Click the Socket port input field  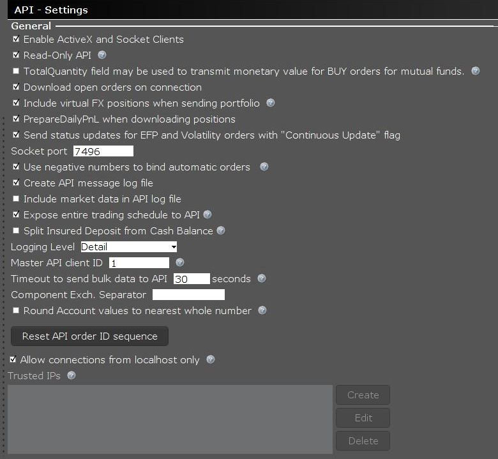coord(103,151)
